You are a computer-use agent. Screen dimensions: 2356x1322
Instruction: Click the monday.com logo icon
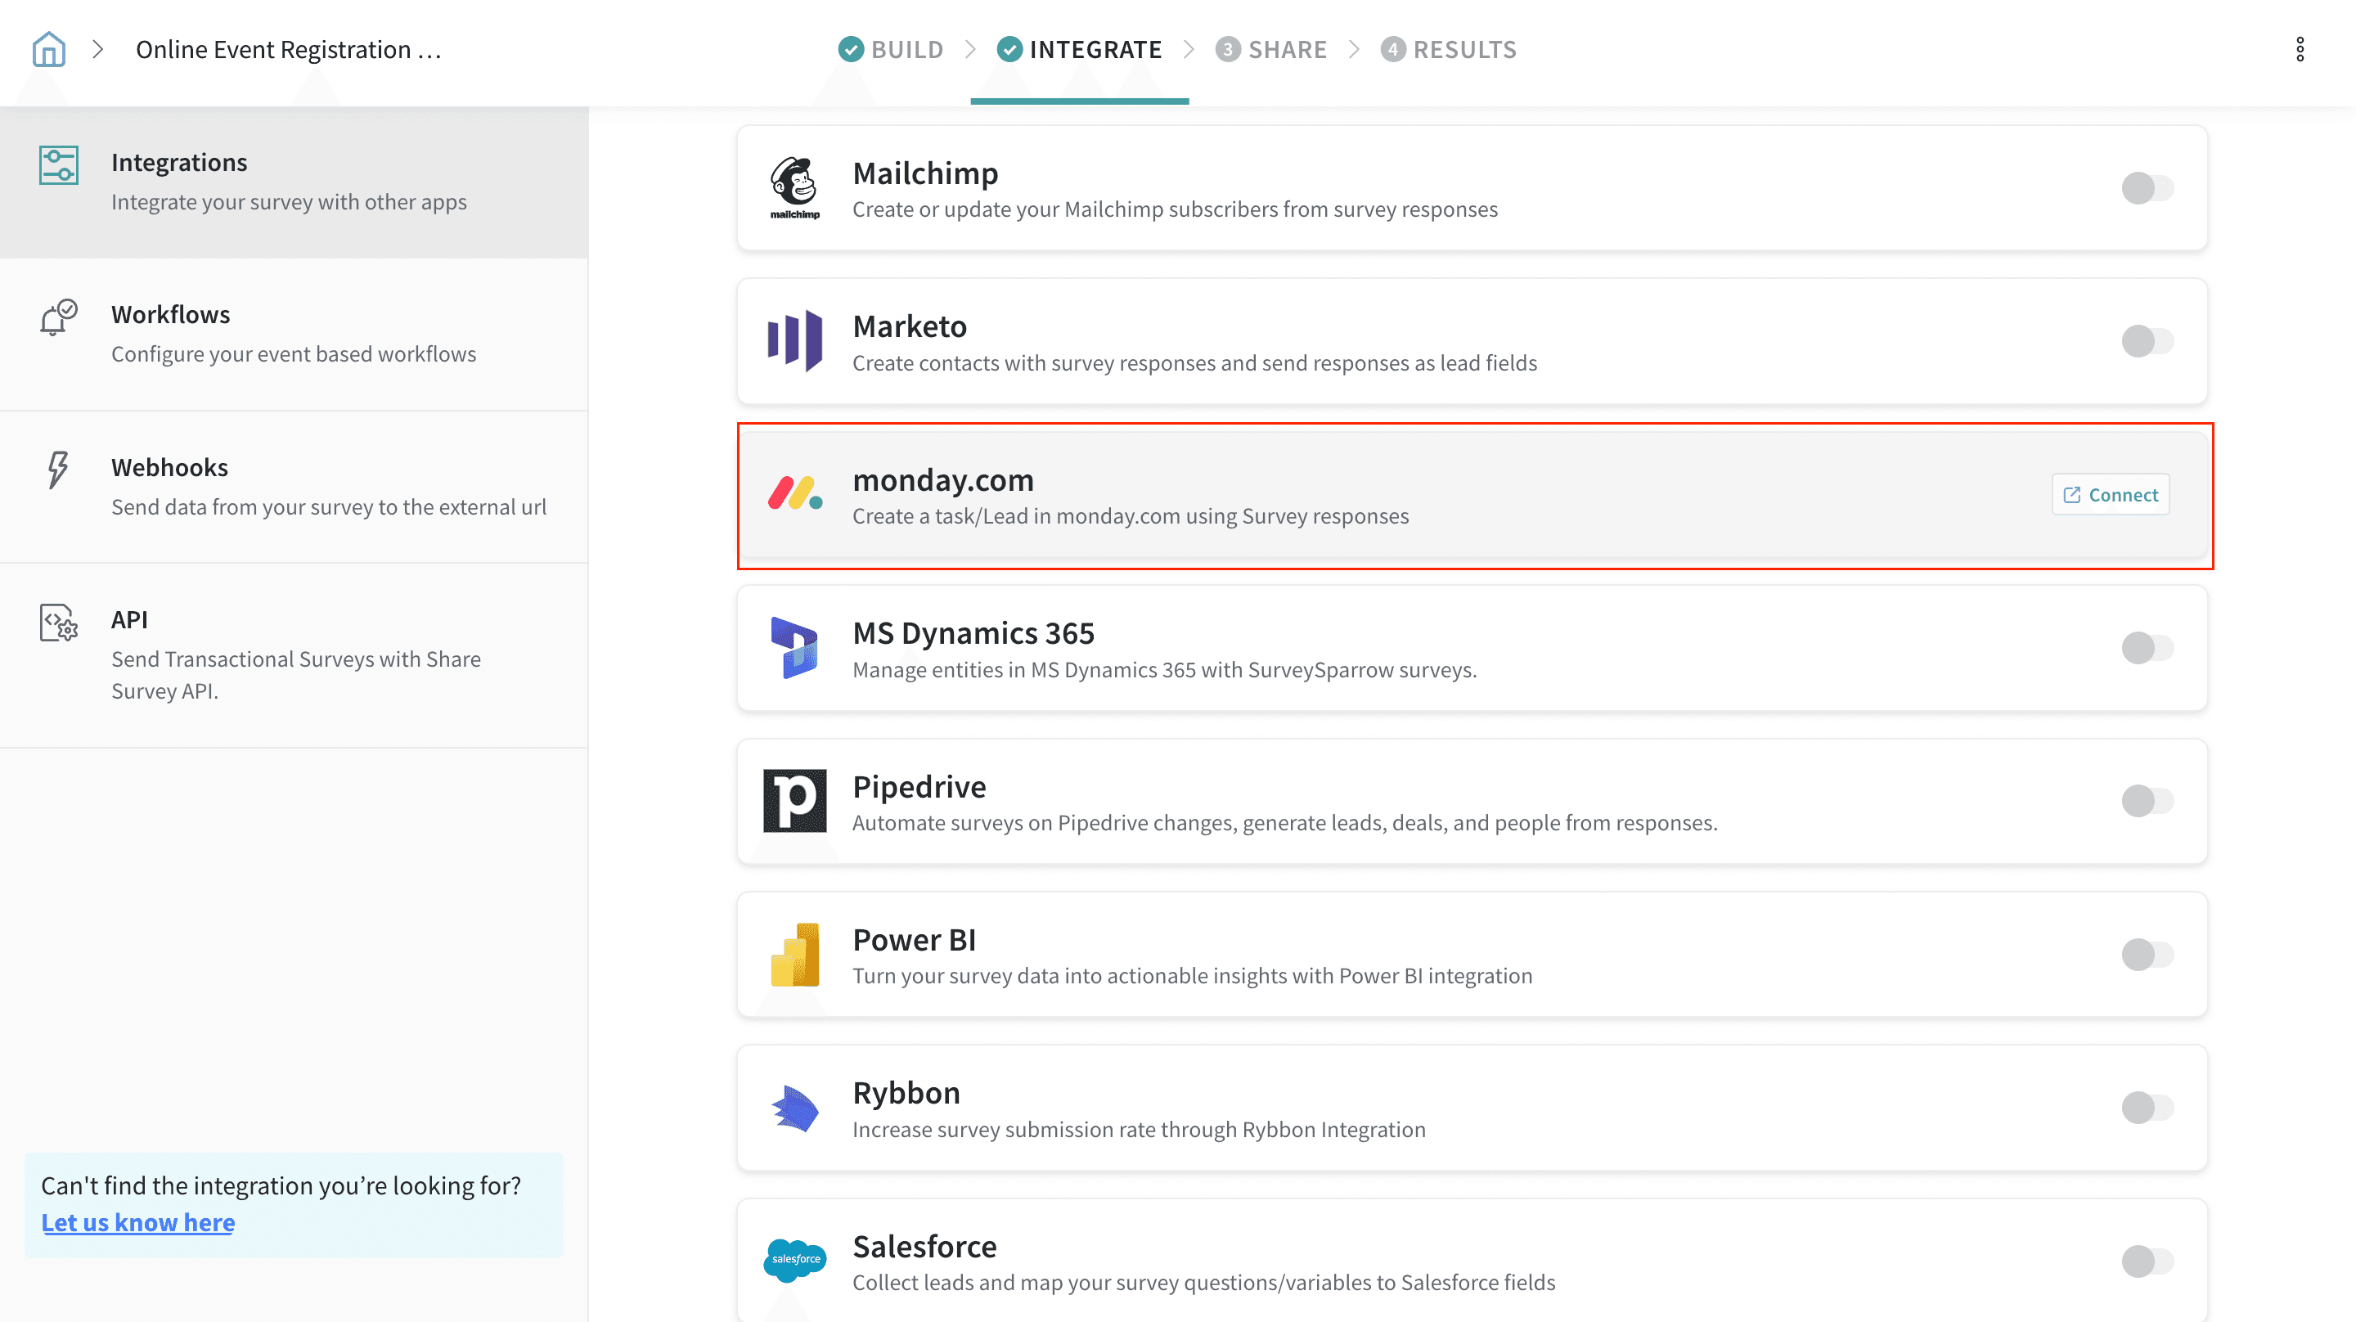click(794, 494)
